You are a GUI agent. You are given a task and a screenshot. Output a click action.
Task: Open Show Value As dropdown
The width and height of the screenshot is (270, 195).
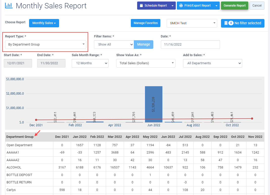click(x=146, y=63)
